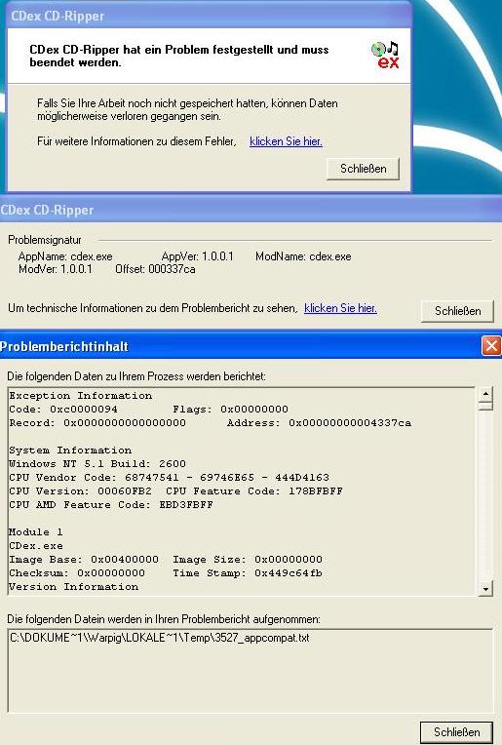Click the 'CPU AMD Feature Code: EBD3FBFF' line
The height and width of the screenshot is (745, 502).
(111, 504)
